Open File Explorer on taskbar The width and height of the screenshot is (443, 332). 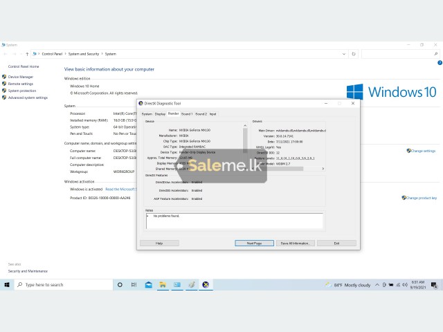[x=163, y=285]
